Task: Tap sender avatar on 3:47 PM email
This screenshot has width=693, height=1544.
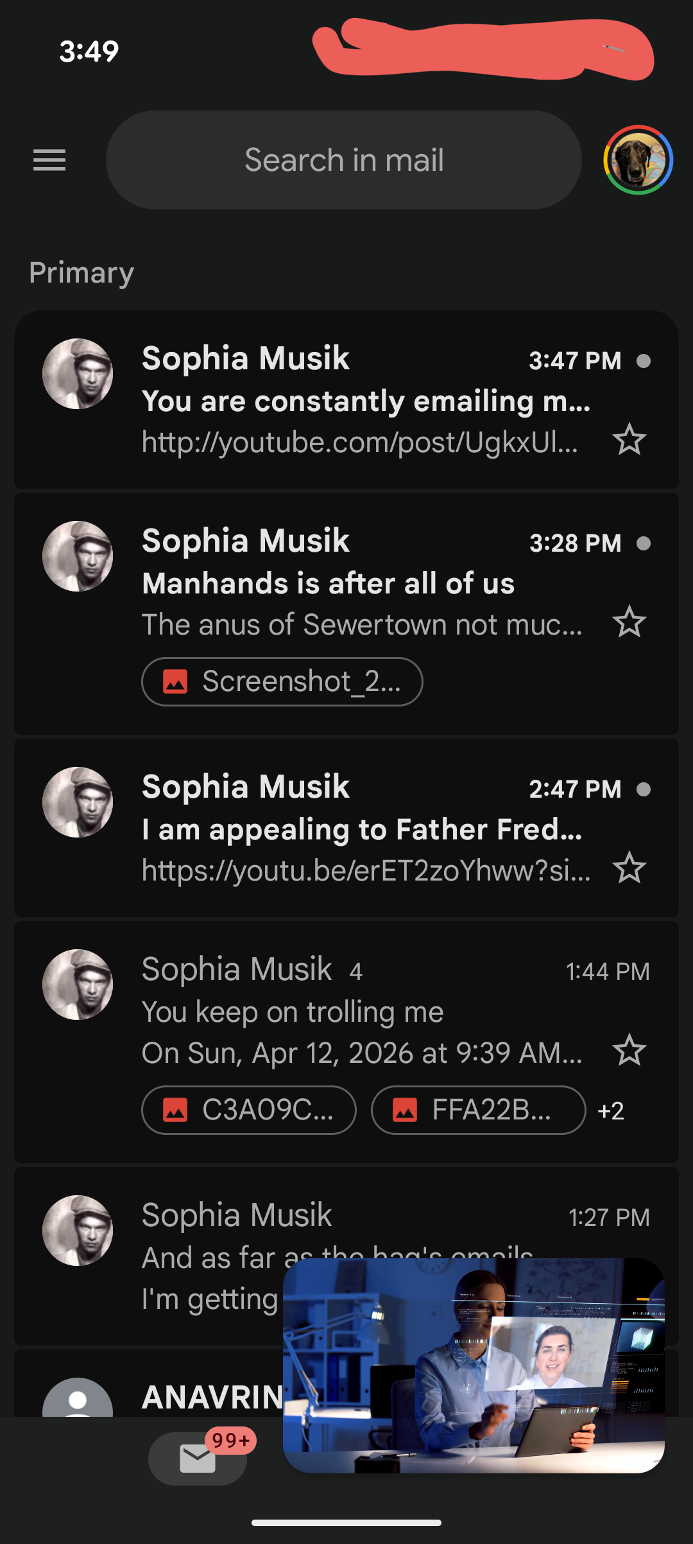Action: [x=78, y=374]
